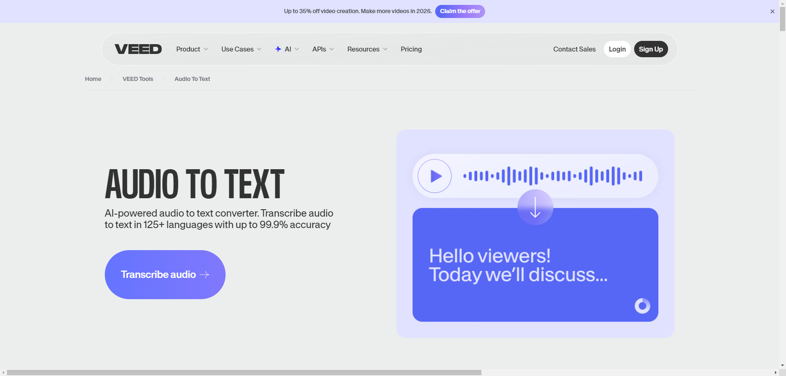The height and width of the screenshot is (376, 786).
Task: Click the download arrow in the illustration
Action: (535, 207)
